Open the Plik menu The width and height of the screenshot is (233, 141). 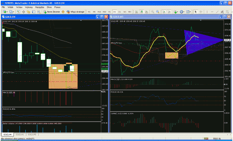3,7
